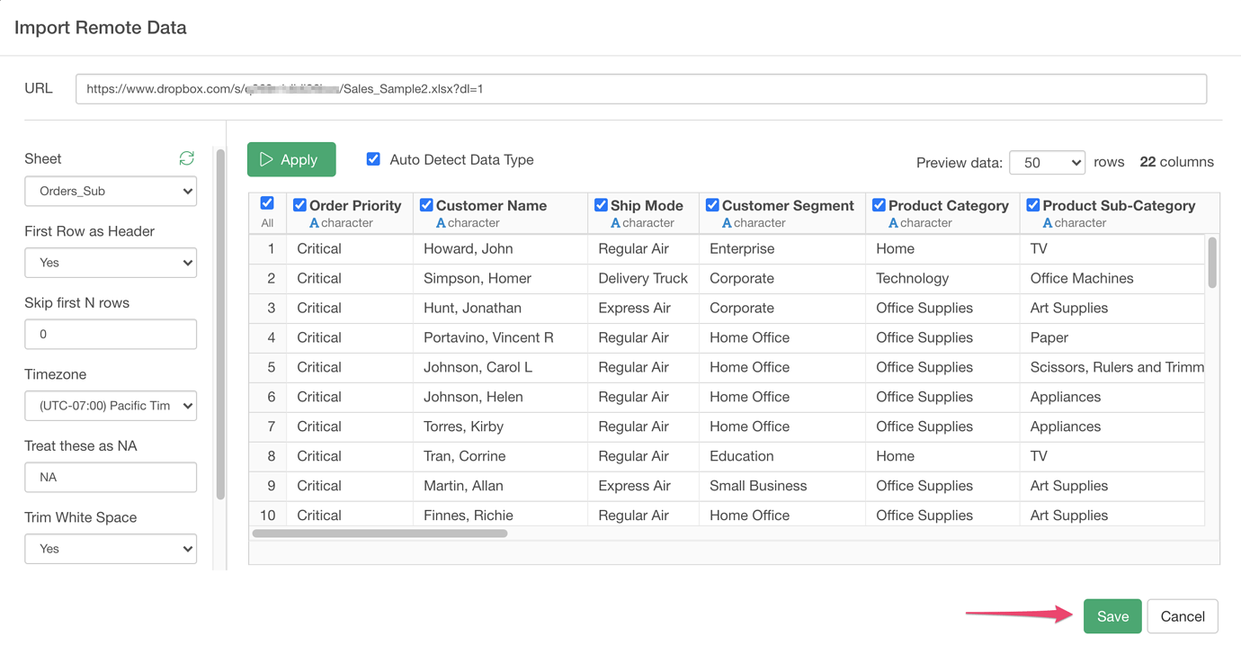Click the cell 'Paper'
Viewport: 1241px width, 646px height.
tap(1112, 337)
